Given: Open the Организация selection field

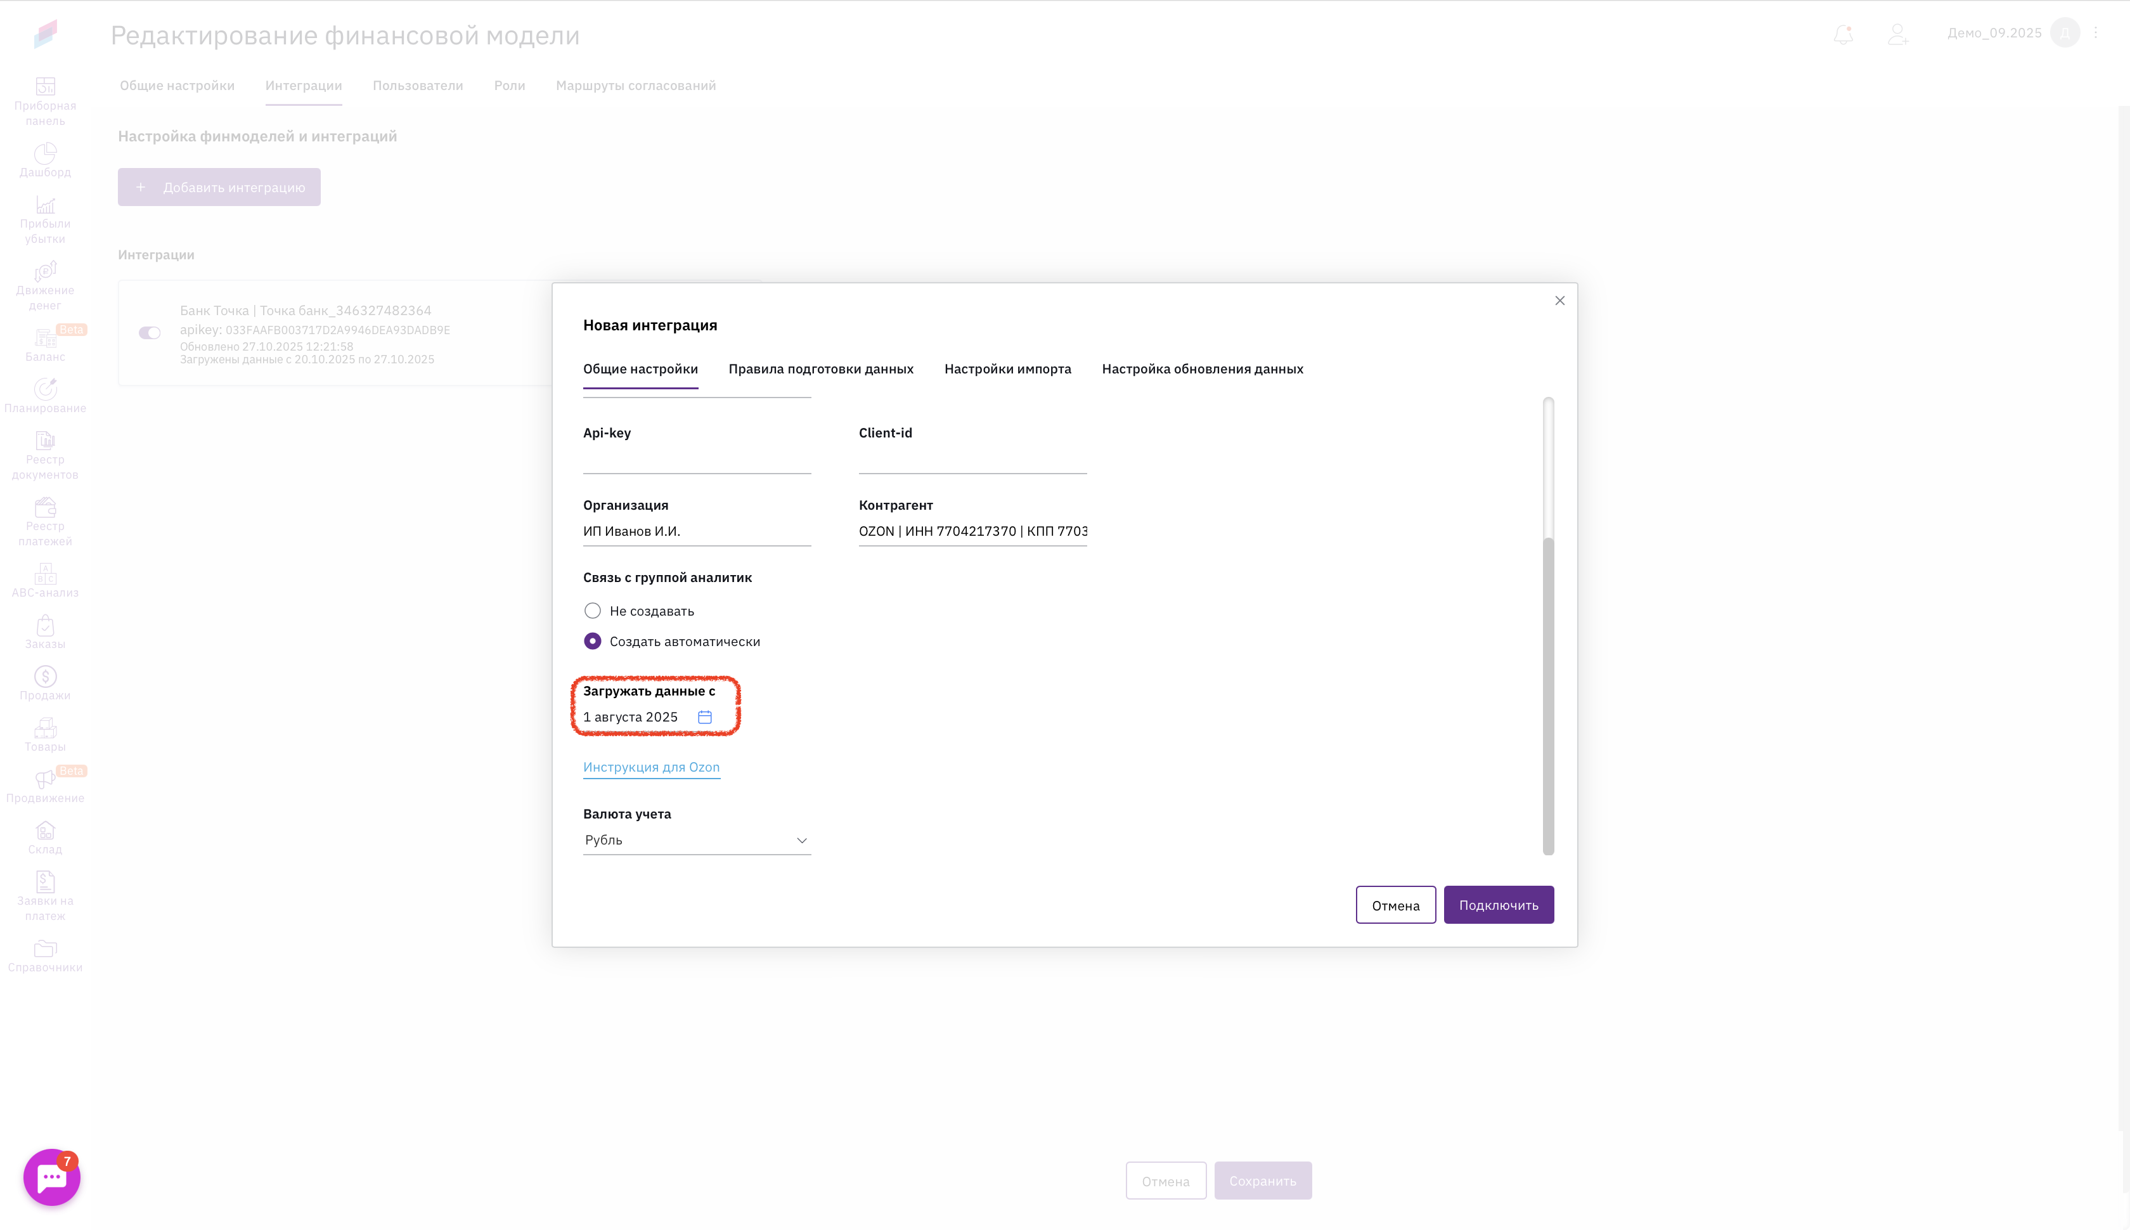Looking at the screenshot, I should click(x=696, y=531).
